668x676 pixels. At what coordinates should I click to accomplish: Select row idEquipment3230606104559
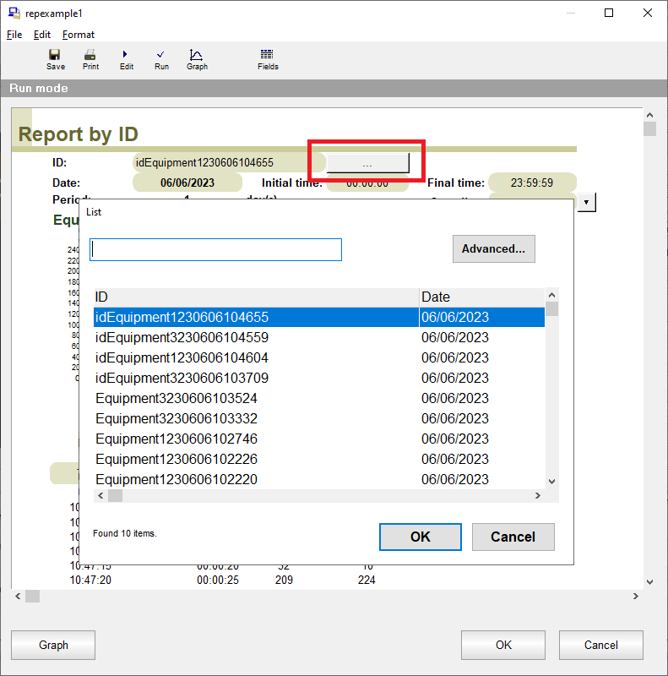(319, 337)
